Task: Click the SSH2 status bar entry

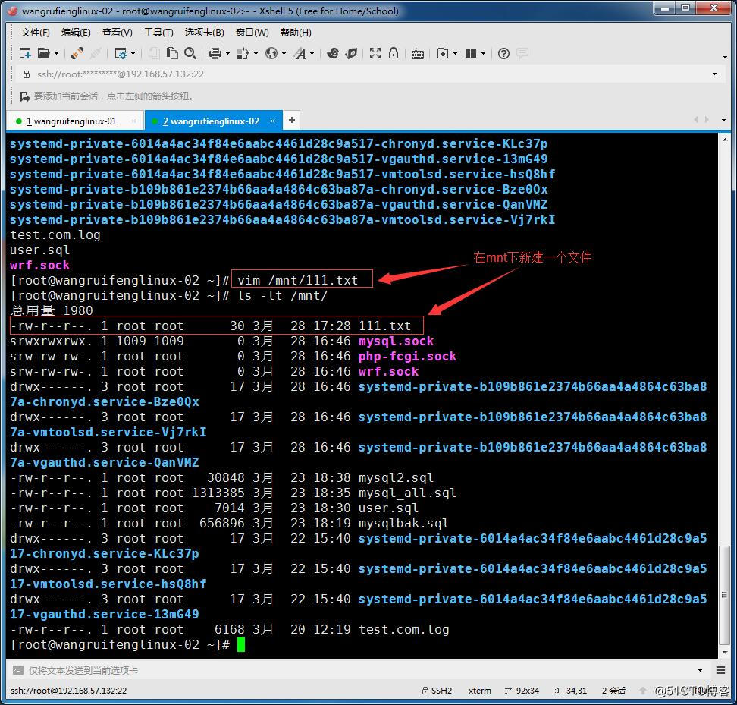Action: [x=437, y=691]
